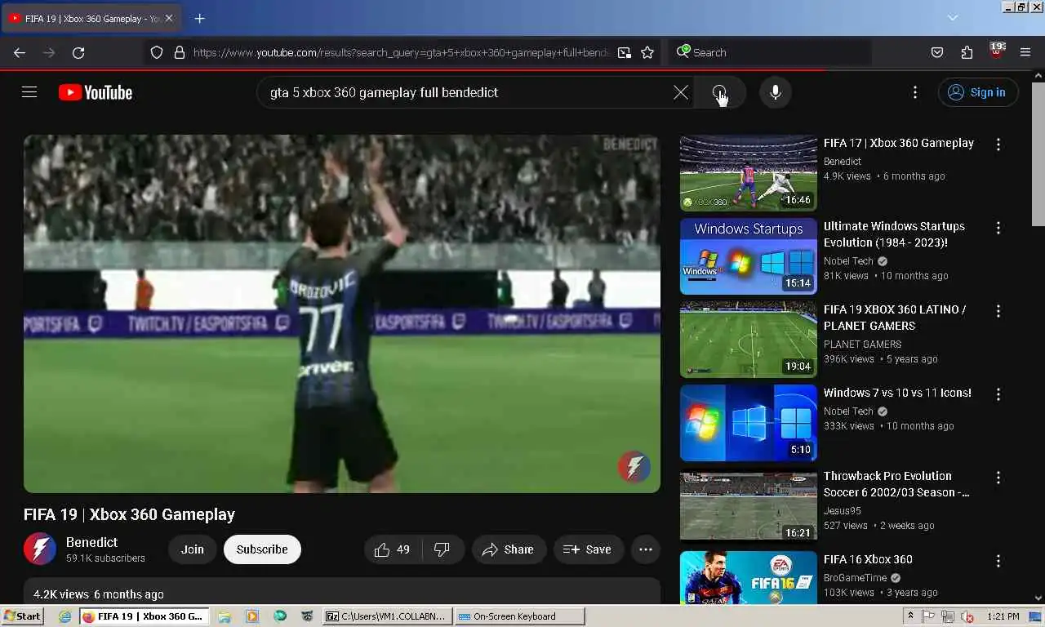This screenshot has width=1045, height=627.
Task: Switch to On-Screen Keyboard taskbar button
Action: (519, 616)
